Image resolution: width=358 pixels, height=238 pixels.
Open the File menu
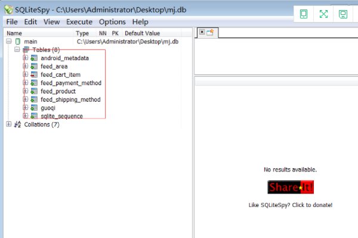tap(12, 21)
